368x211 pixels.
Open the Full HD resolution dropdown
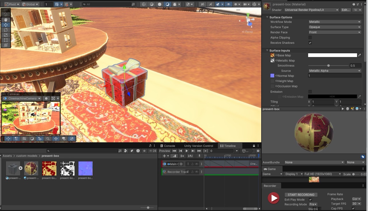pos(323,174)
